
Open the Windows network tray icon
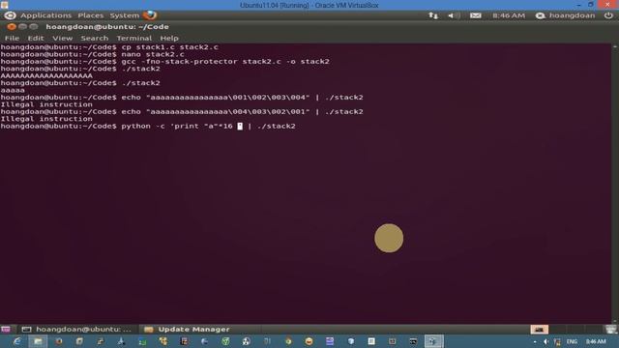(557, 341)
